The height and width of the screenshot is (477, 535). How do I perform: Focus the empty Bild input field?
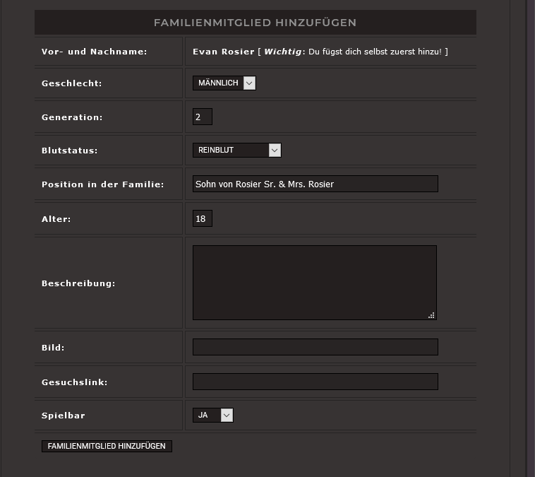pyautogui.click(x=315, y=347)
